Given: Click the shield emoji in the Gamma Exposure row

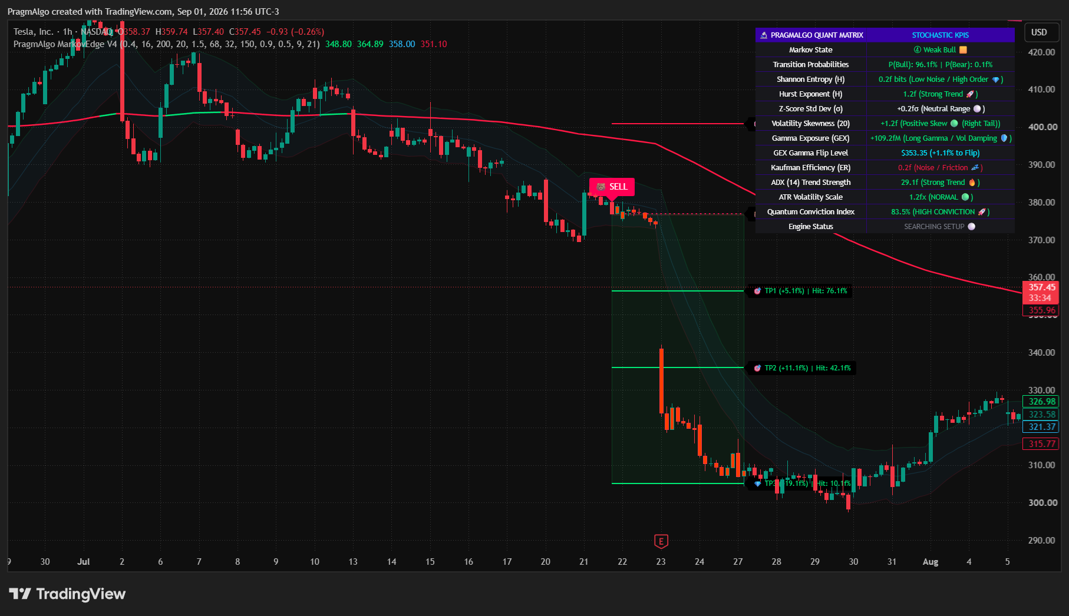Looking at the screenshot, I should pos(1004,138).
